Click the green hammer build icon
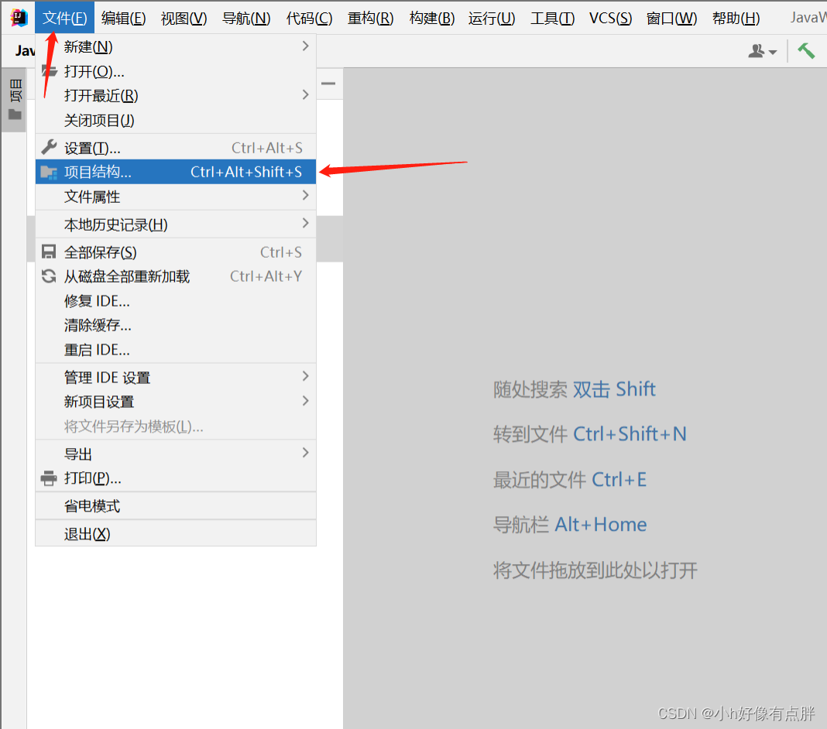This screenshot has height=729, width=827. (x=806, y=50)
